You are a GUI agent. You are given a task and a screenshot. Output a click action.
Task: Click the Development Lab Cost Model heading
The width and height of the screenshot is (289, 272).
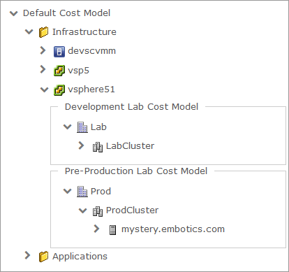(x=131, y=107)
